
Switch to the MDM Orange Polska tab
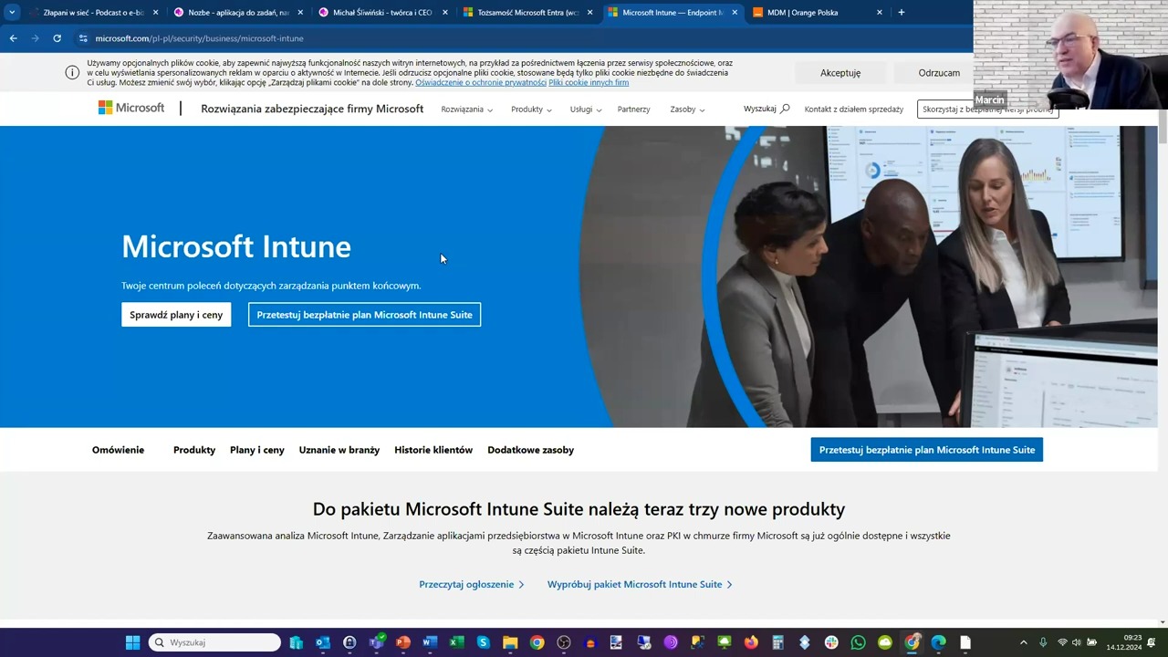click(x=816, y=13)
